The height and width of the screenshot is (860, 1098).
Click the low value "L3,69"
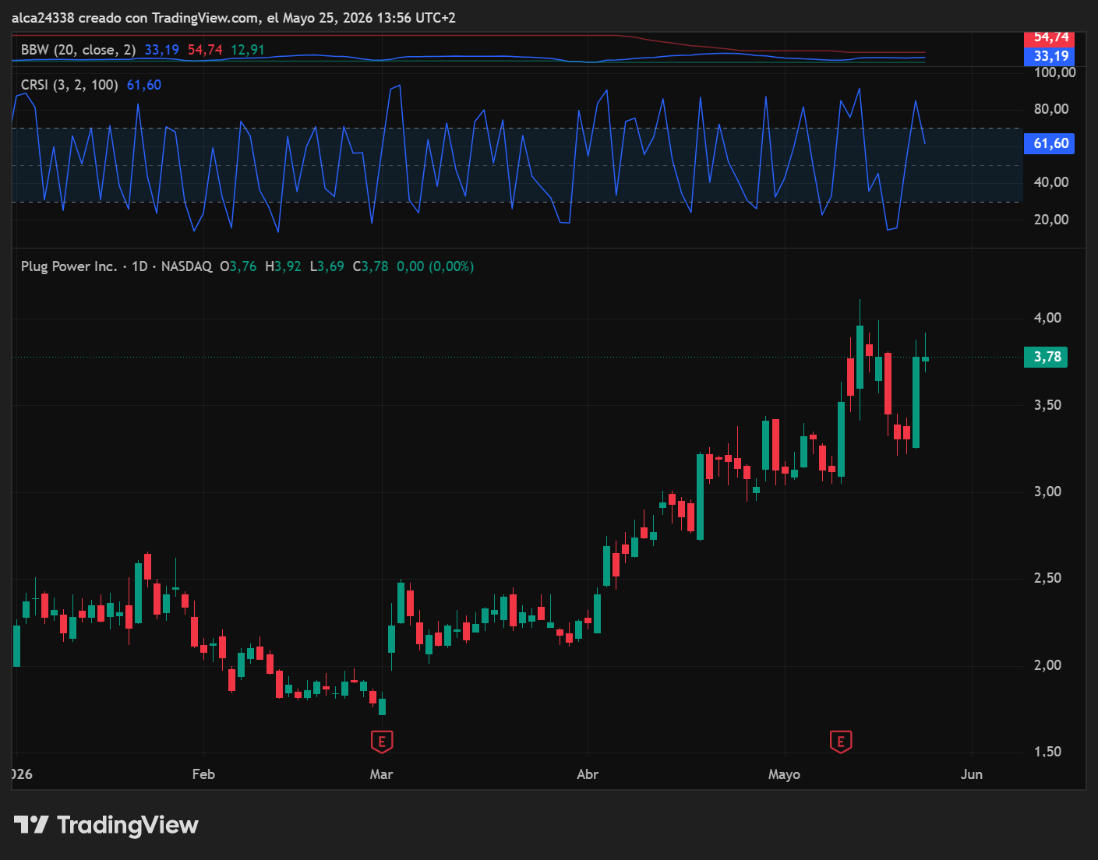(x=327, y=266)
